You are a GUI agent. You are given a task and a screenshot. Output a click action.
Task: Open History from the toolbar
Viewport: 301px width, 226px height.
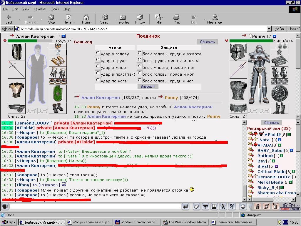(x=140, y=19)
